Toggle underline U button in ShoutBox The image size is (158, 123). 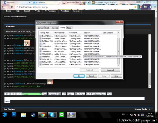coord(13,94)
